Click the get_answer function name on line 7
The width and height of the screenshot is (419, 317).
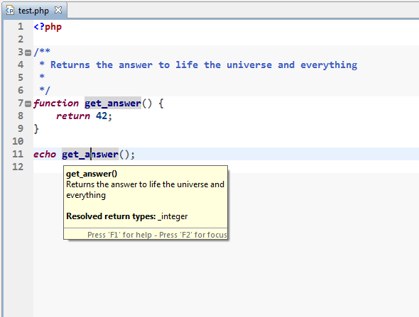113,104
